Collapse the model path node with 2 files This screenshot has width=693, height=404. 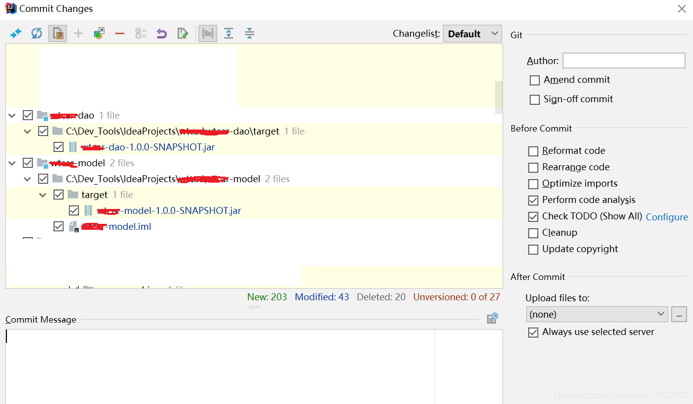28,179
